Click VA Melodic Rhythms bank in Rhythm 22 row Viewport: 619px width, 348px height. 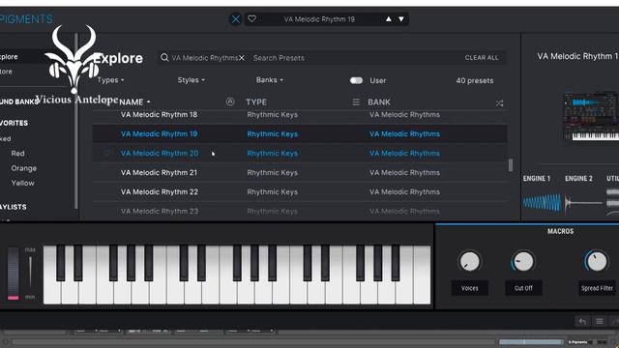[404, 192]
